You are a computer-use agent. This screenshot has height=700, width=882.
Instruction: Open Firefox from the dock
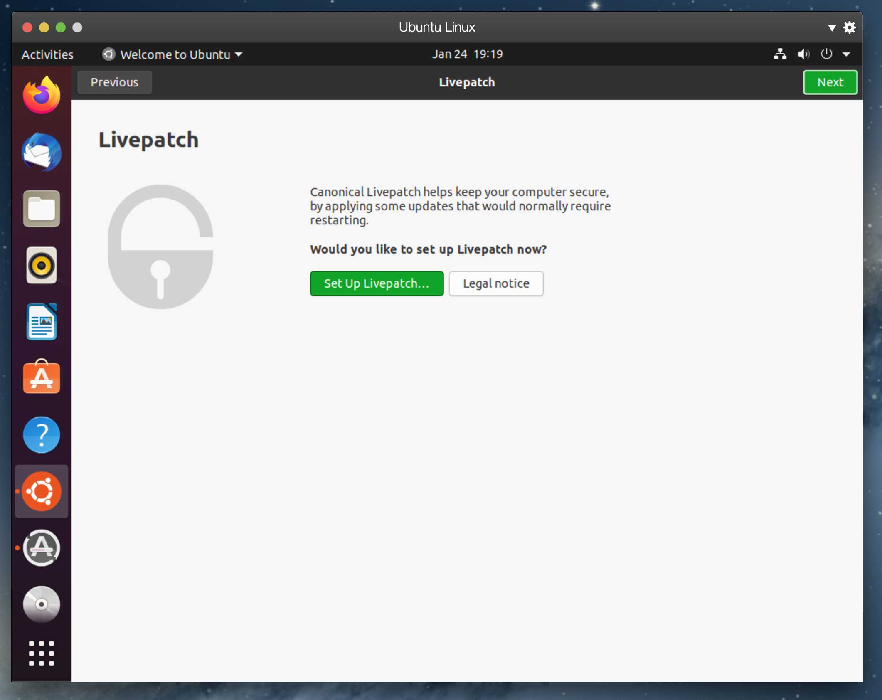(41, 96)
